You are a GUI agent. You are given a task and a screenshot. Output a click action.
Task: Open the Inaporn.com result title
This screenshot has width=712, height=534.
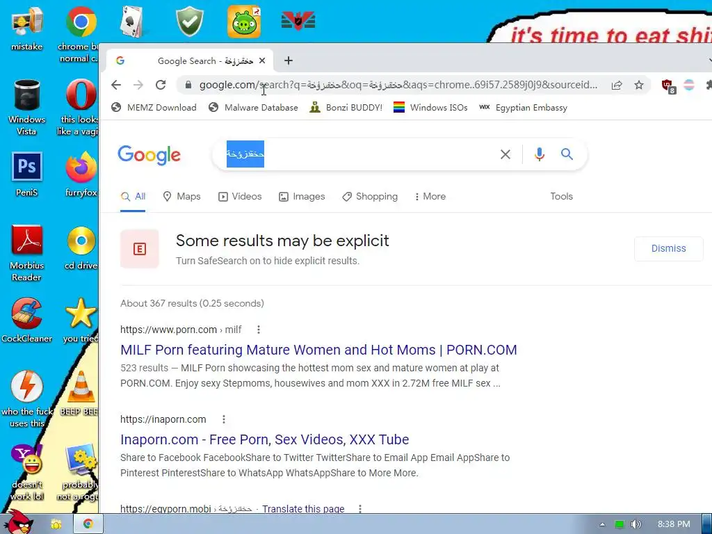pyautogui.click(x=265, y=439)
